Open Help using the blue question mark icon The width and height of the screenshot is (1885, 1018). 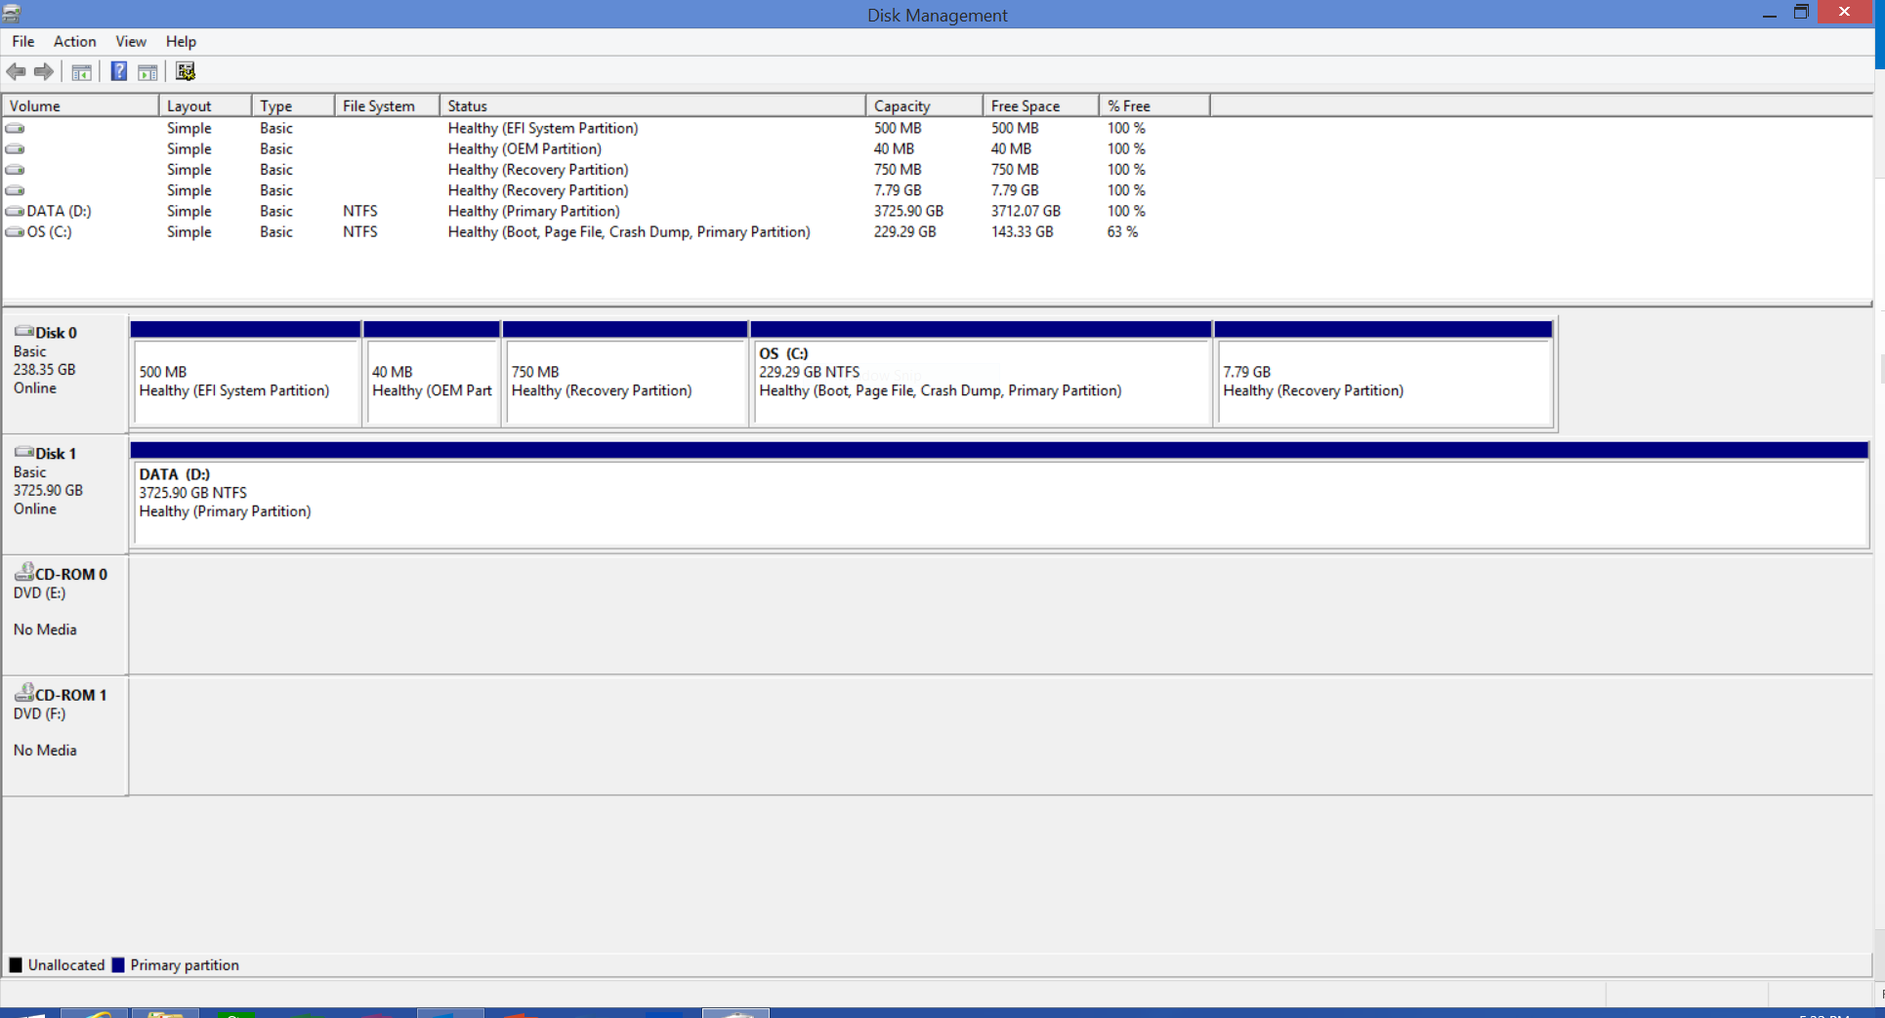tap(119, 71)
